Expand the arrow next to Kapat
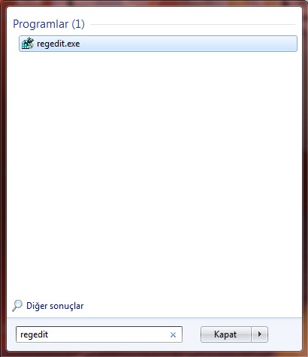Viewport: 308px width, 357px height. (260, 334)
